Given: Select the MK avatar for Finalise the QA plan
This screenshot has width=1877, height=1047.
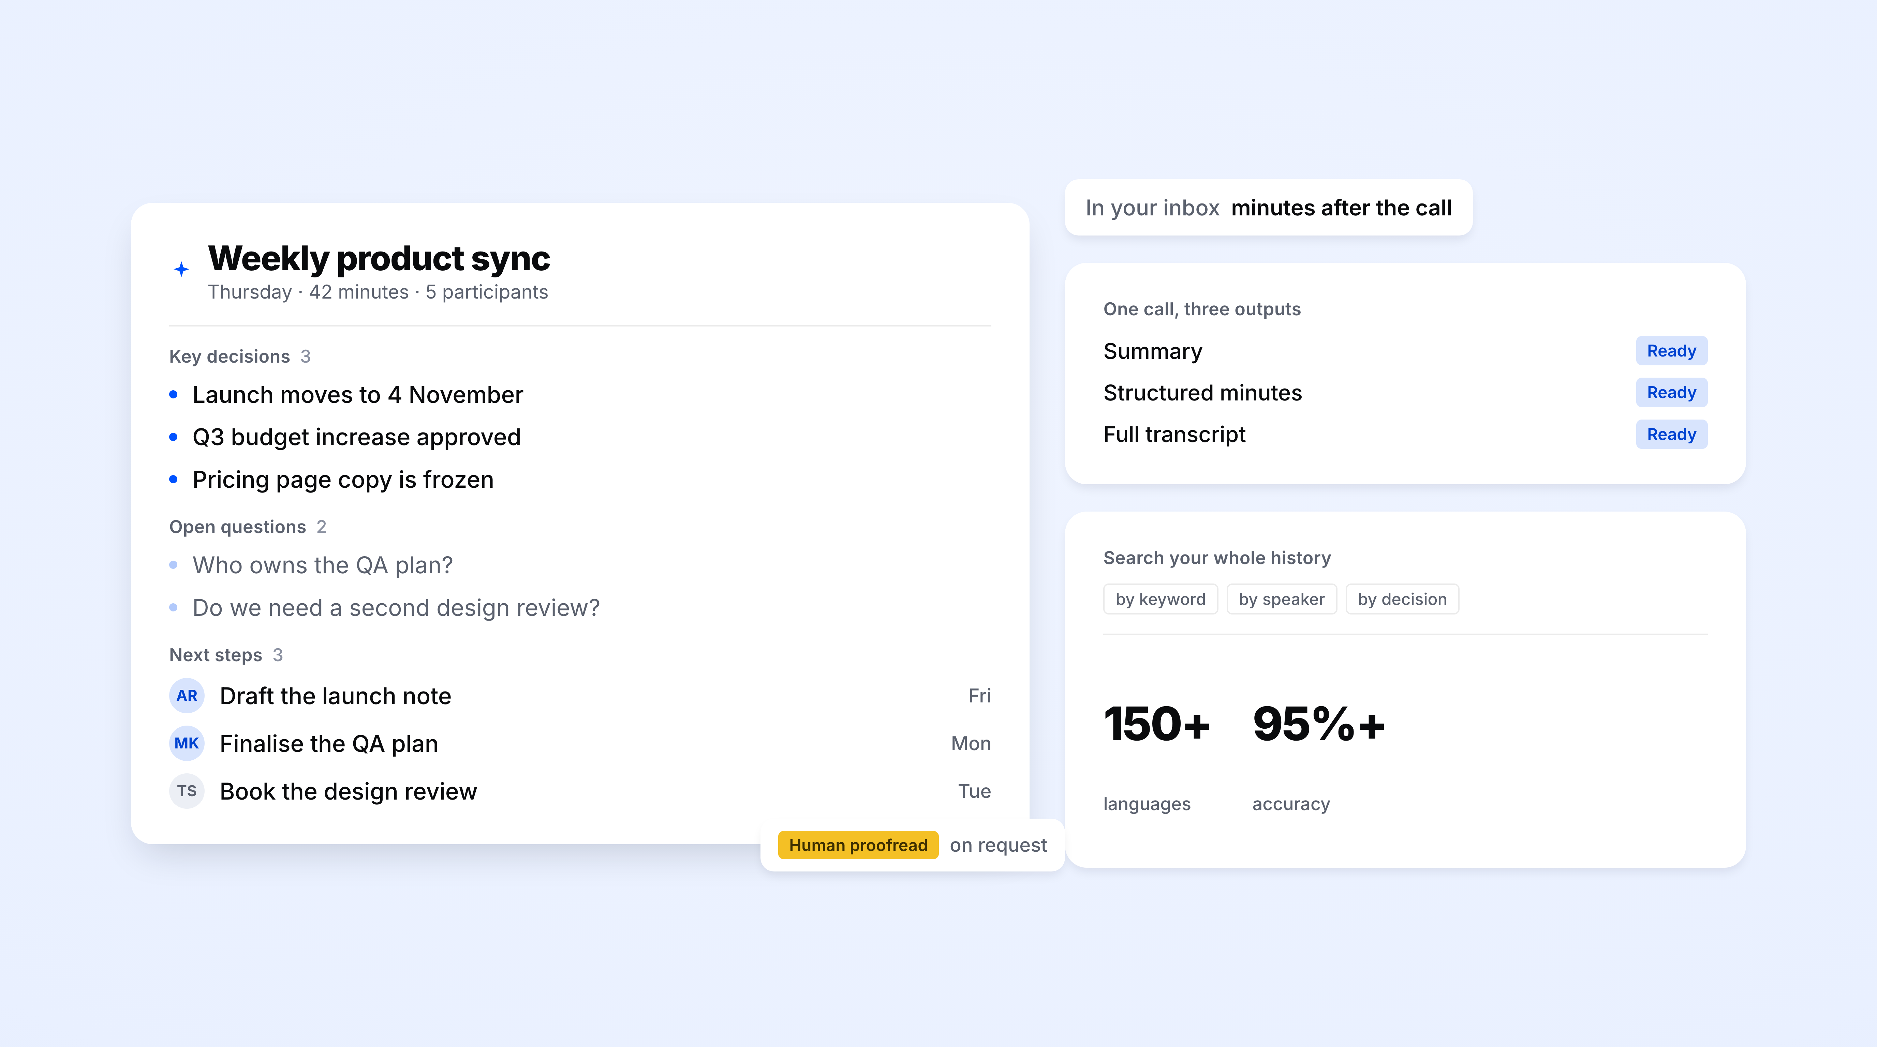Looking at the screenshot, I should (x=187, y=743).
